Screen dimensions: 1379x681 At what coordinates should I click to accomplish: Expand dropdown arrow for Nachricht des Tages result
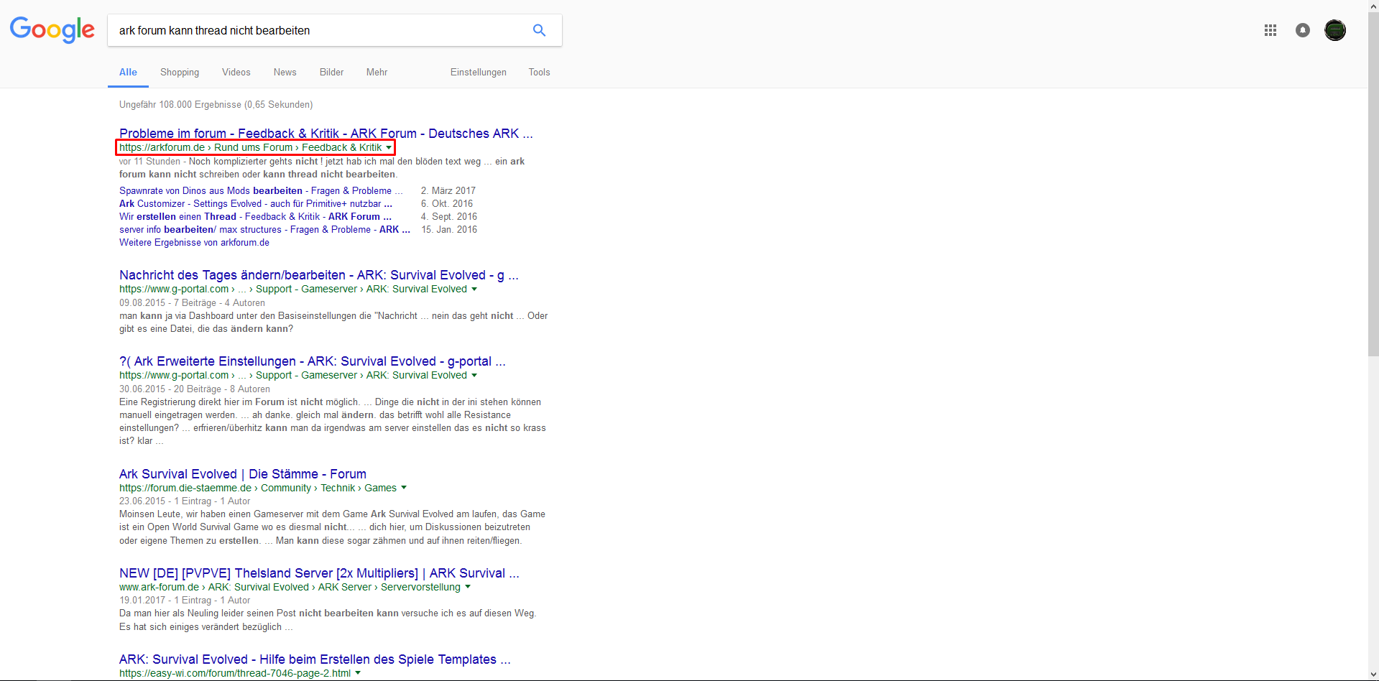click(x=474, y=289)
